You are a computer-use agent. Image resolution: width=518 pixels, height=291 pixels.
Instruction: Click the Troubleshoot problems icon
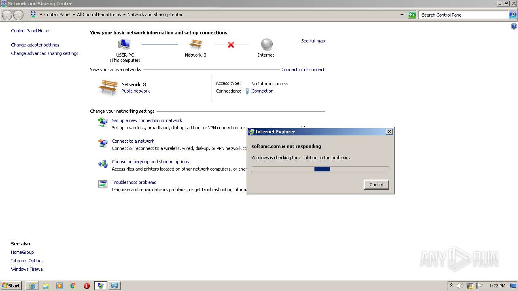(x=103, y=184)
